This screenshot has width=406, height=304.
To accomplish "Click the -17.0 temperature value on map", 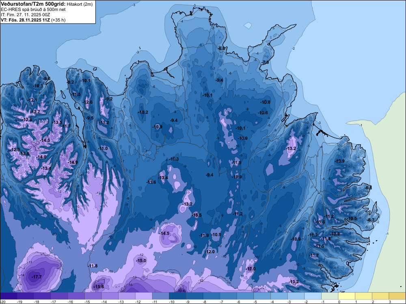I will [x=251, y=269].
